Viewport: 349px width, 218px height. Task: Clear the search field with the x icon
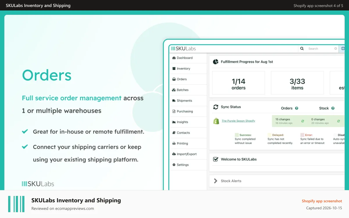(x=336, y=49)
